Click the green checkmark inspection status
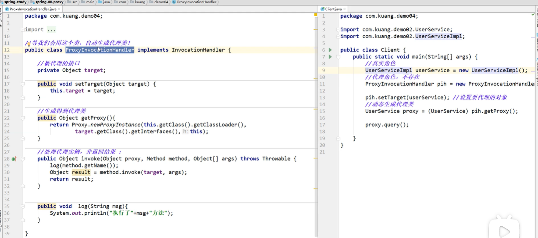 coord(533,15)
